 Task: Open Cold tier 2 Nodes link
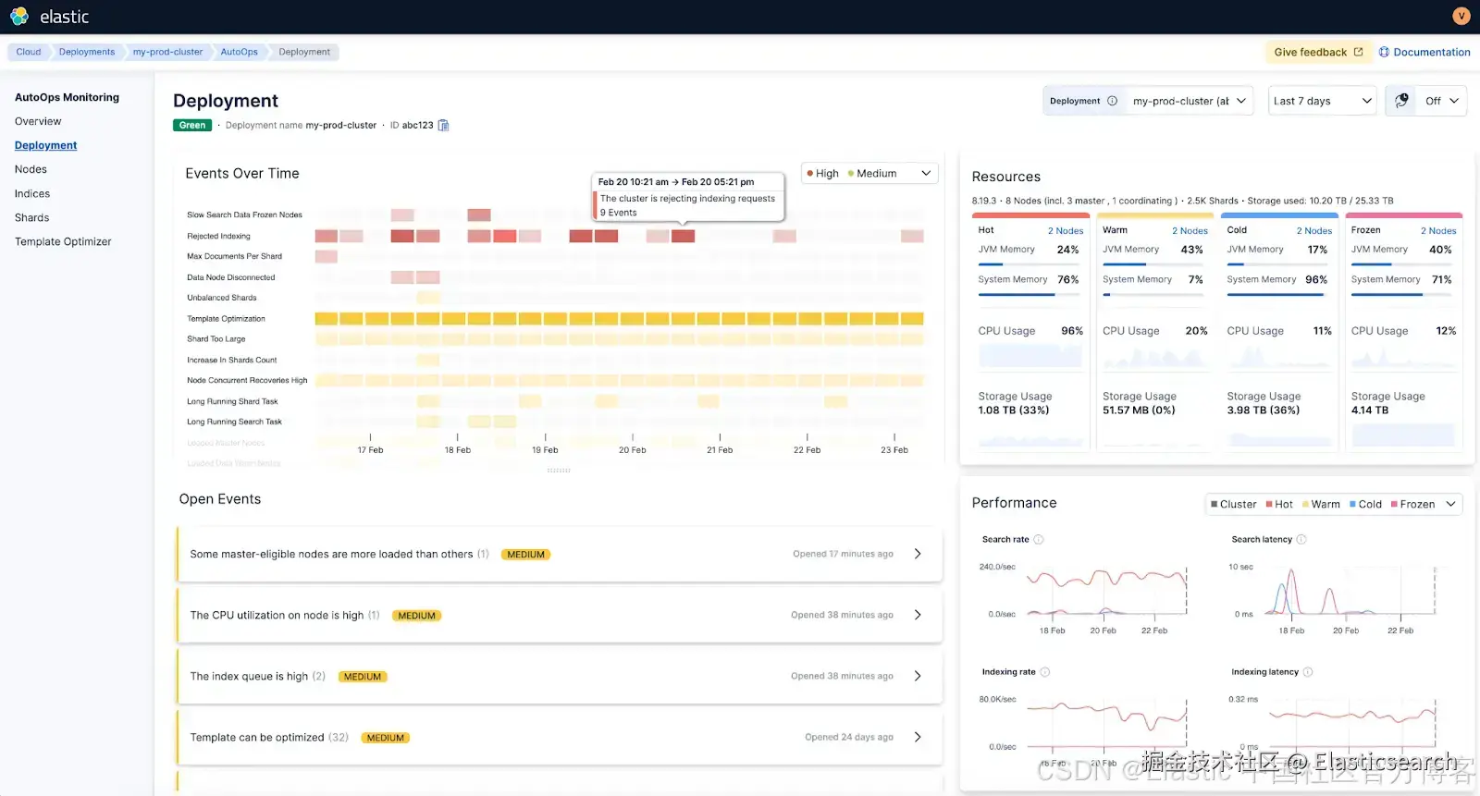pyautogui.click(x=1313, y=231)
